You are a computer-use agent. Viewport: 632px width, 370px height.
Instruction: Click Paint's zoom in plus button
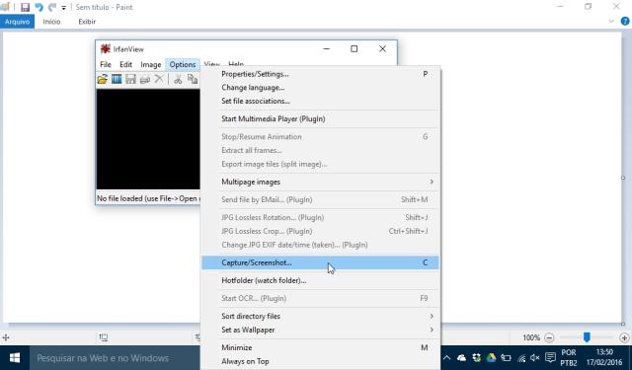(x=624, y=337)
